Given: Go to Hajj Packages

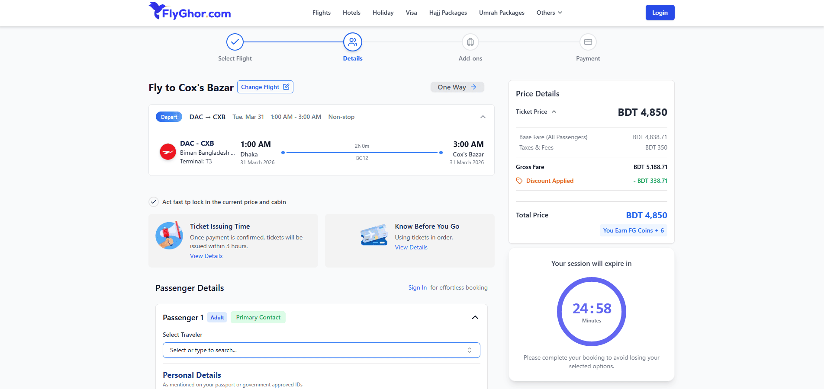Looking at the screenshot, I should pos(448,13).
